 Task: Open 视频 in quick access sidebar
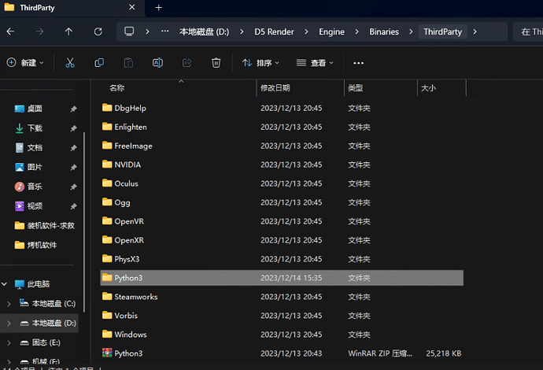click(x=35, y=206)
